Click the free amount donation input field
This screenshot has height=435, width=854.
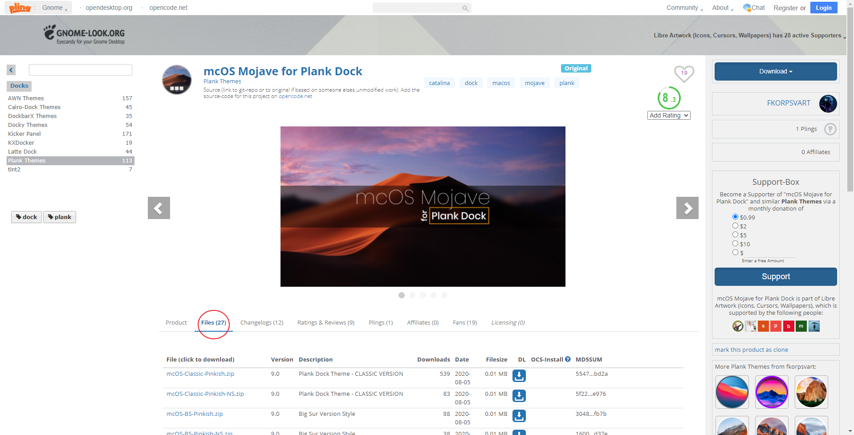[x=769, y=253]
